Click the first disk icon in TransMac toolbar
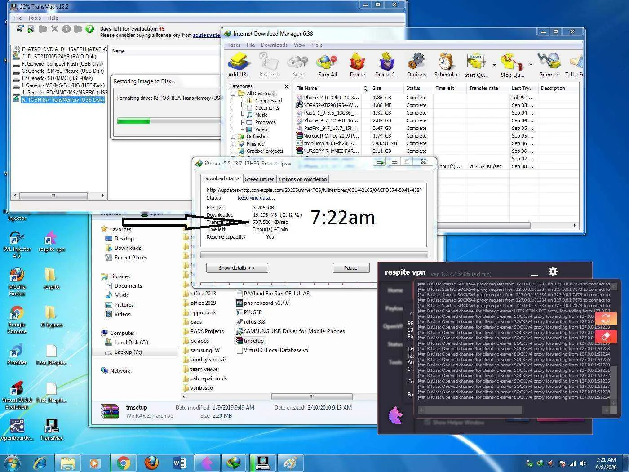629x472 pixels. click(x=20, y=29)
